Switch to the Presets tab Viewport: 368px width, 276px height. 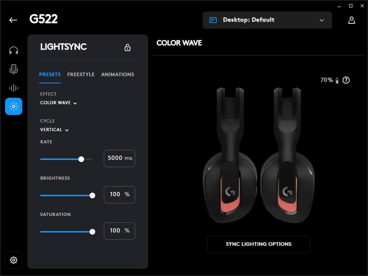[50, 74]
